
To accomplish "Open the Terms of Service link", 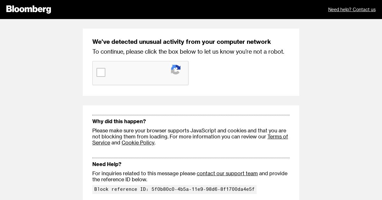I will (x=277, y=137).
